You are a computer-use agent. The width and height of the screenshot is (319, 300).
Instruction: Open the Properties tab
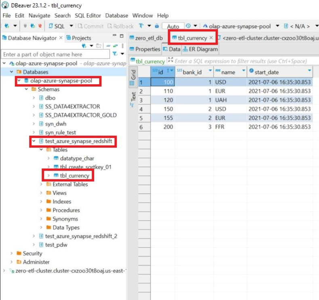(145, 49)
